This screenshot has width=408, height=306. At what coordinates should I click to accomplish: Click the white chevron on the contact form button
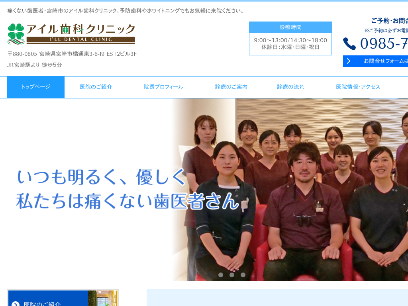point(349,61)
